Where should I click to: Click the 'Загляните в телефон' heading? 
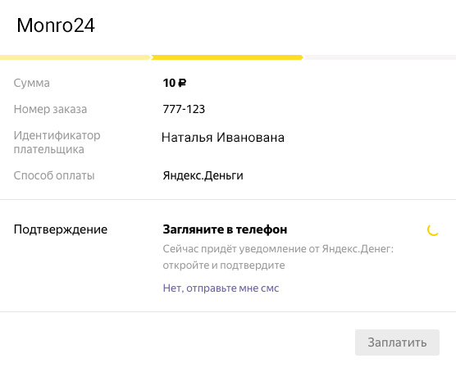pos(225,229)
